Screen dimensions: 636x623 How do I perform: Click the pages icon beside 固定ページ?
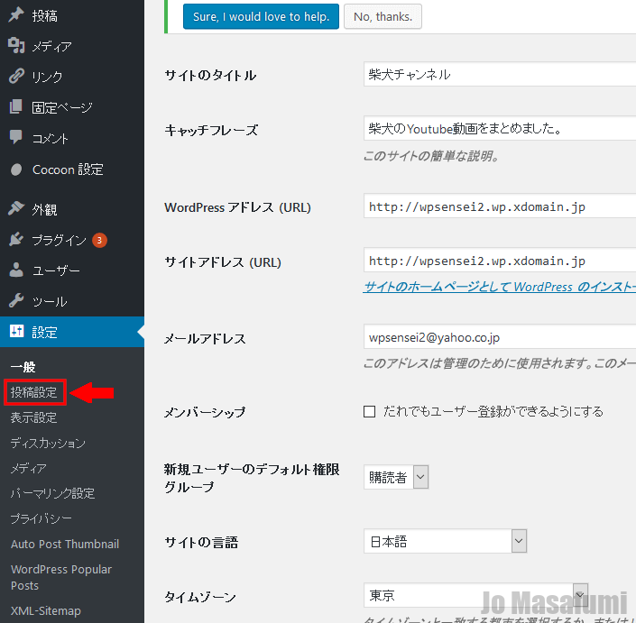[16, 106]
